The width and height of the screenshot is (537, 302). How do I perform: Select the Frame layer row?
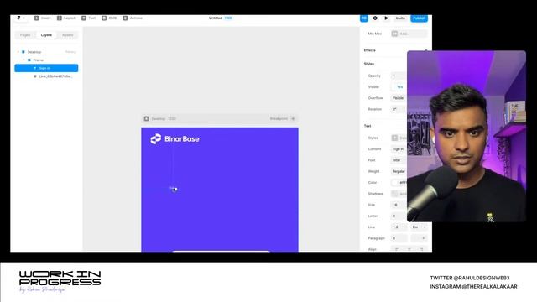pos(46,60)
